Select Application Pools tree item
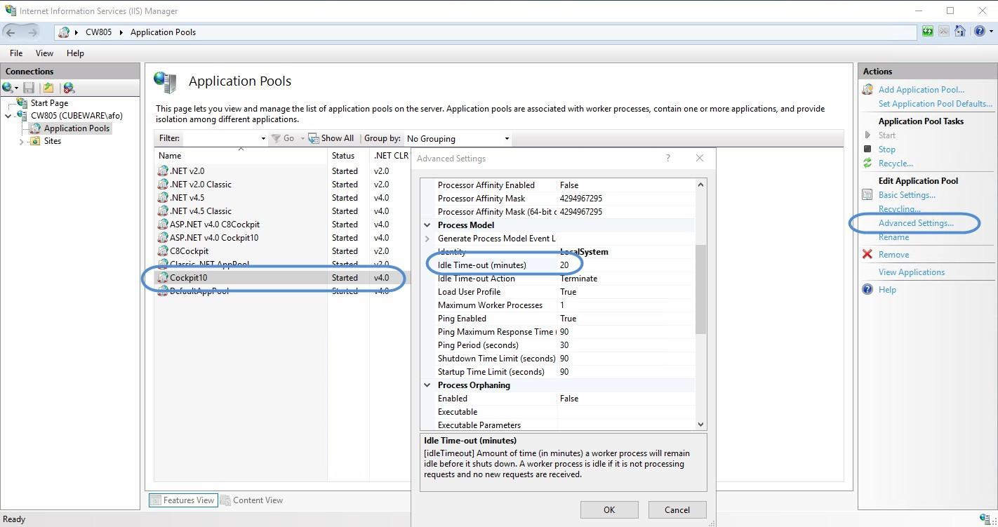The width and height of the screenshot is (998, 527). 76,128
